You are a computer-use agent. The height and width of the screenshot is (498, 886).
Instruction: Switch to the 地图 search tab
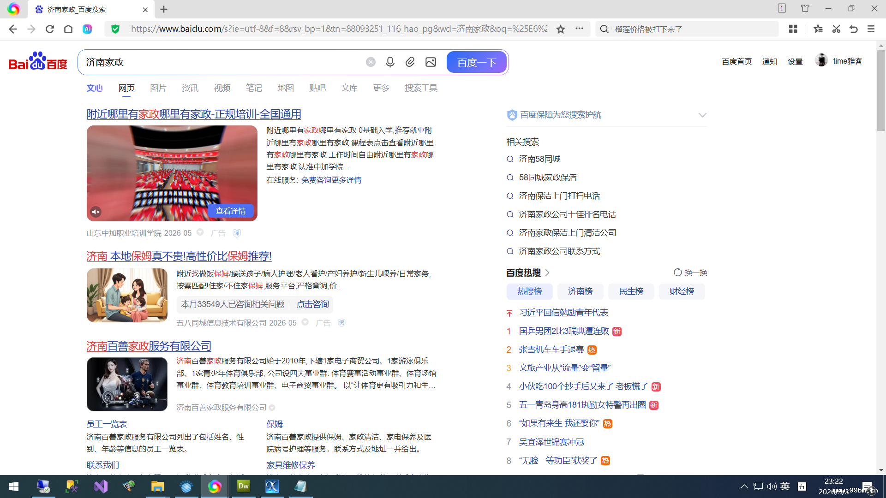[286, 88]
